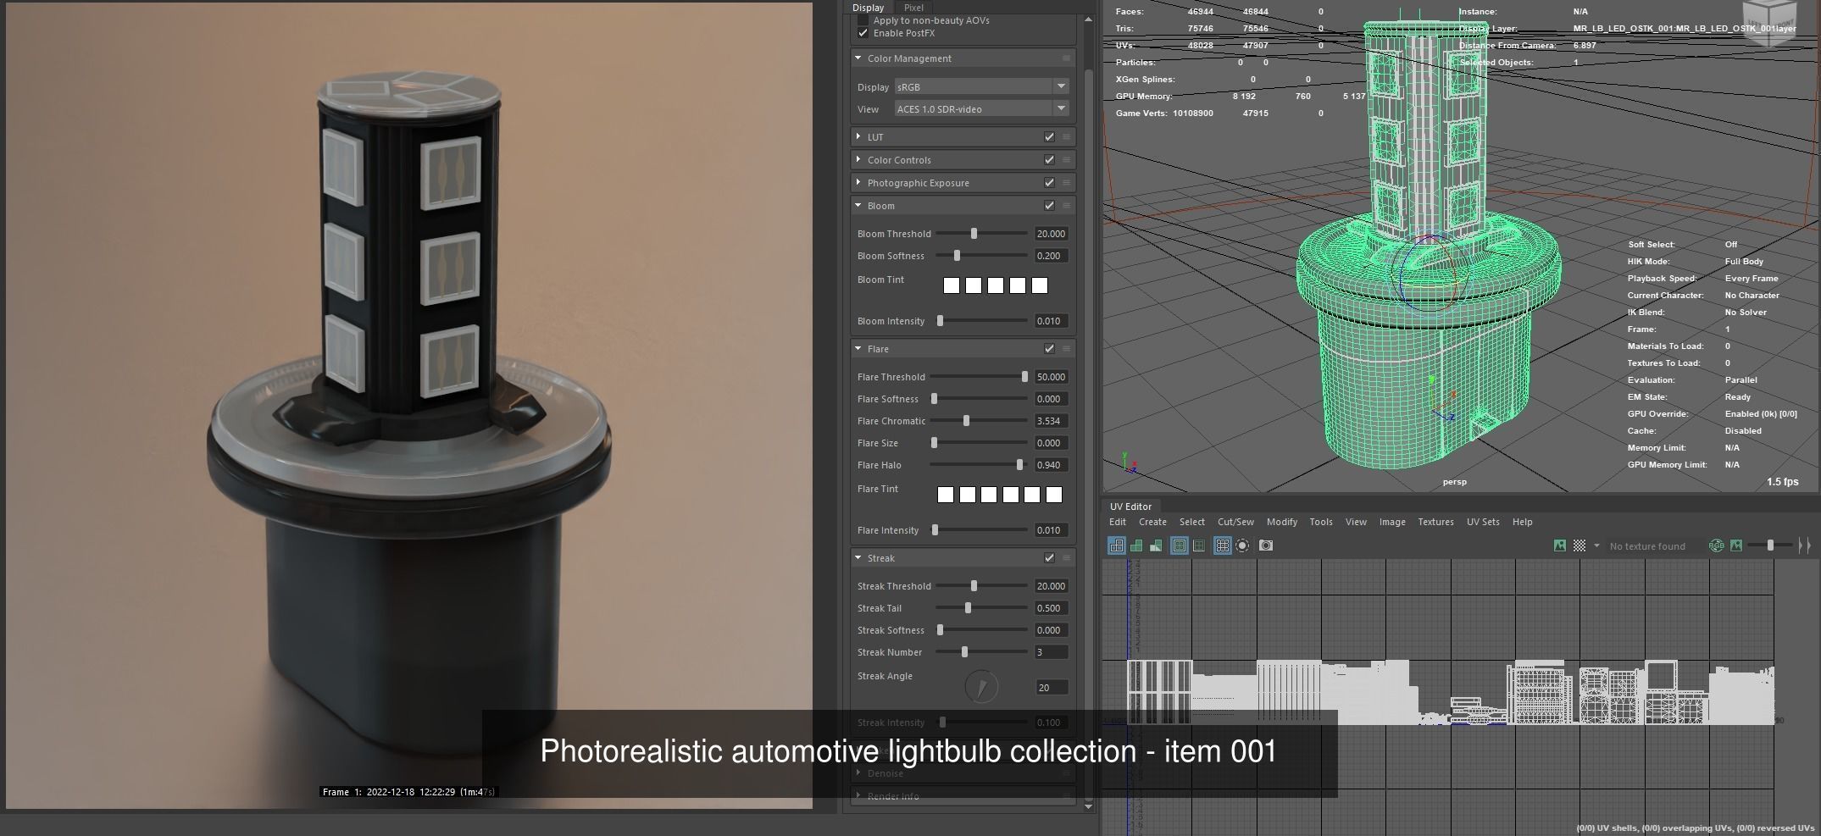Open the Cut/Sew menu in UV Editor

(x=1235, y=522)
